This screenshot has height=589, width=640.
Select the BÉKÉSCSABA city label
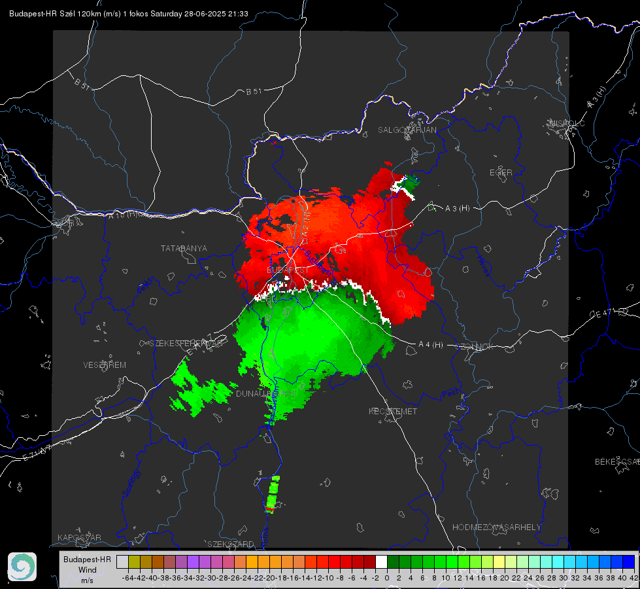pyautogui.click(x=617, y=461)
